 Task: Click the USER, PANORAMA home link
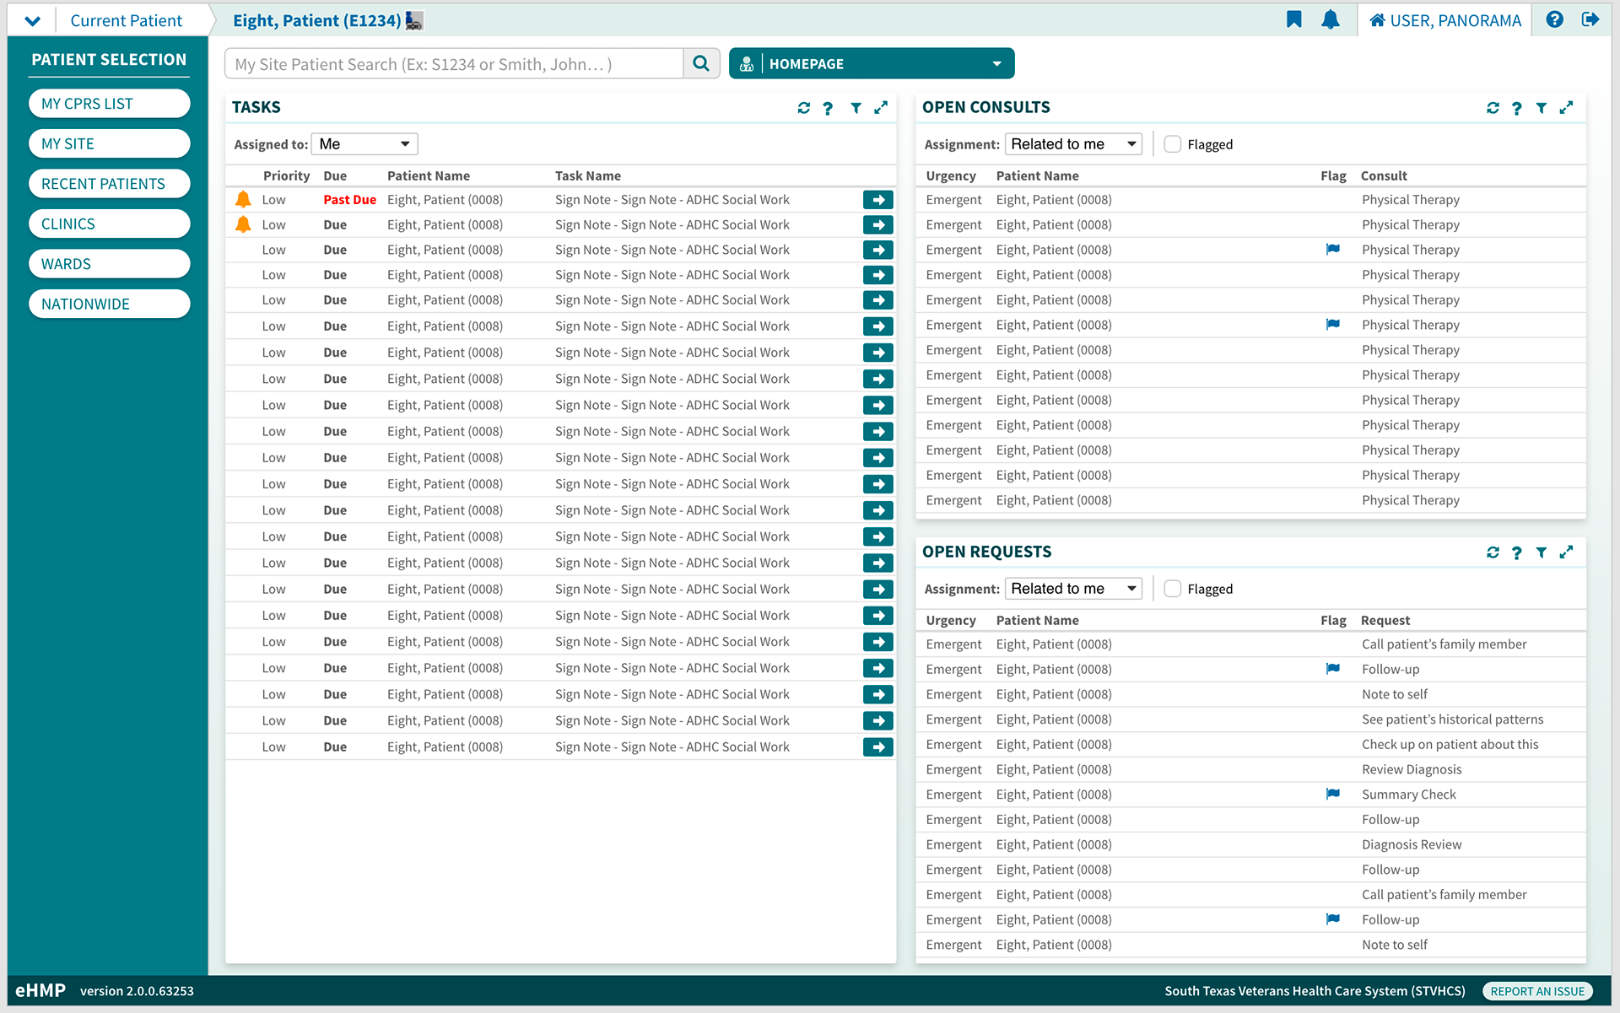click(1444, 20)
